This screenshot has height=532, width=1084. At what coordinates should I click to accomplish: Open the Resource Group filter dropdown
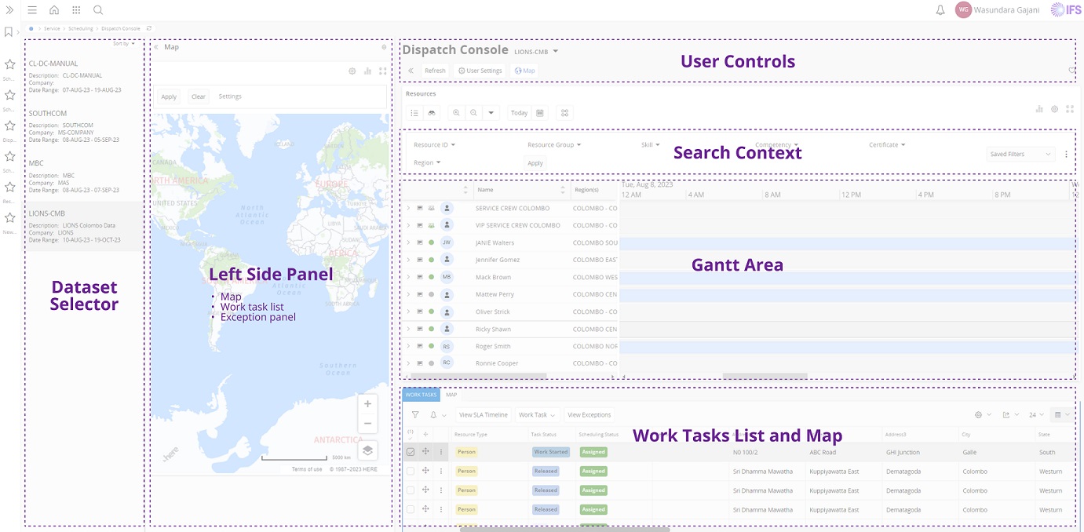coord(554,145)
